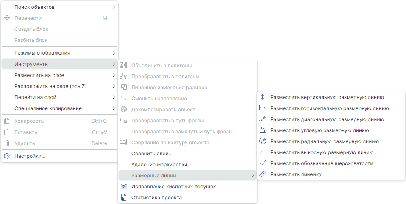
Task: Choose Удаление маркировки menu item
Action: [x=188, y=165]
